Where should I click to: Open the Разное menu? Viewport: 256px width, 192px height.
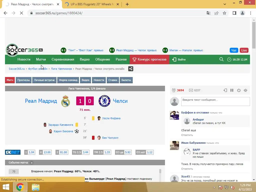point(121,59)
